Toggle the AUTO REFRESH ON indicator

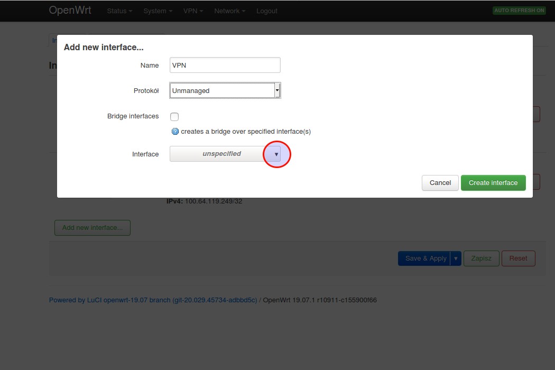click(x=519, y=11)
